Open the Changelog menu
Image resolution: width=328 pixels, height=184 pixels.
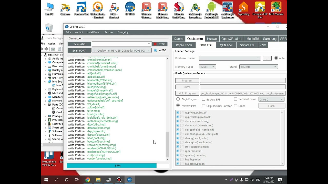[123, 32]
